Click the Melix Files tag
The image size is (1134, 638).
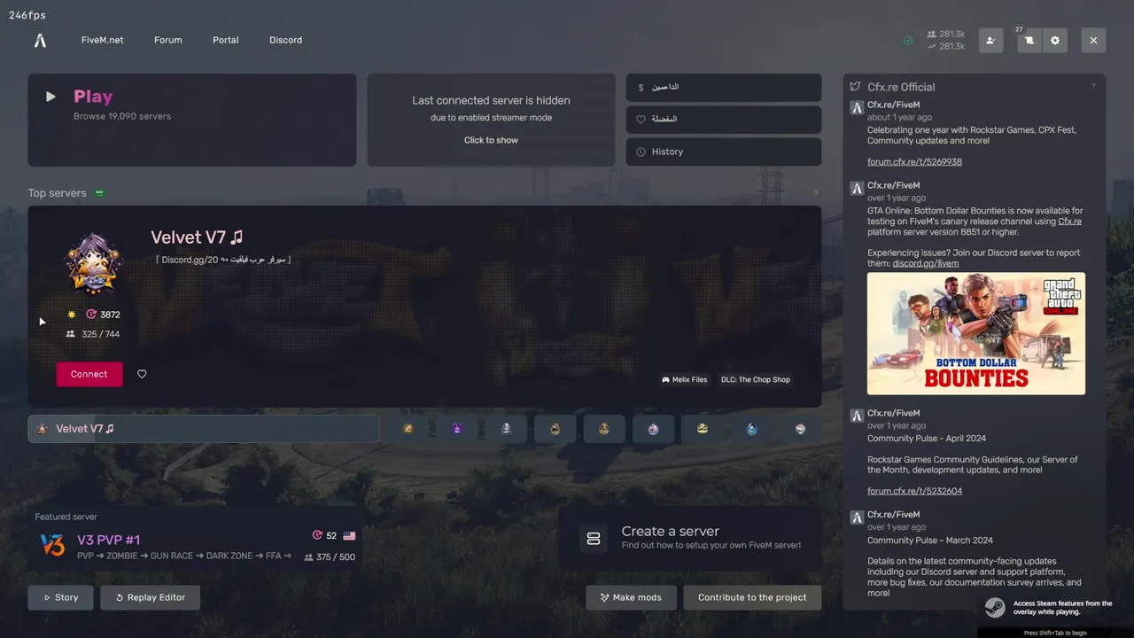[x=684, y=379]
